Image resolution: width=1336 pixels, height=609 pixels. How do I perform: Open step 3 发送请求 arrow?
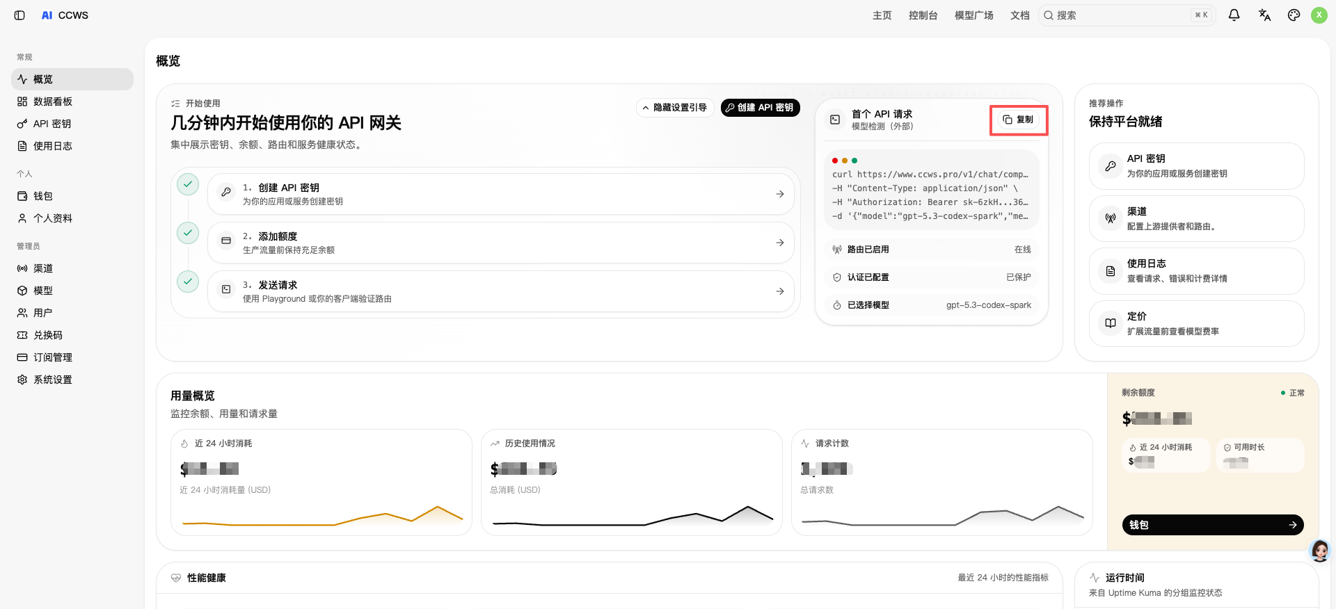(780, 291)
